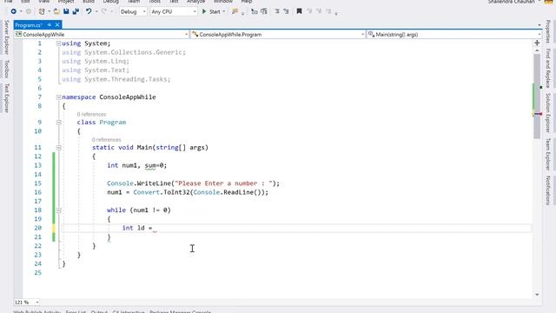This screenshot has width=556, height=313.
Task: Open the Find and Replace side tab
Action: [x=548, y=68]
